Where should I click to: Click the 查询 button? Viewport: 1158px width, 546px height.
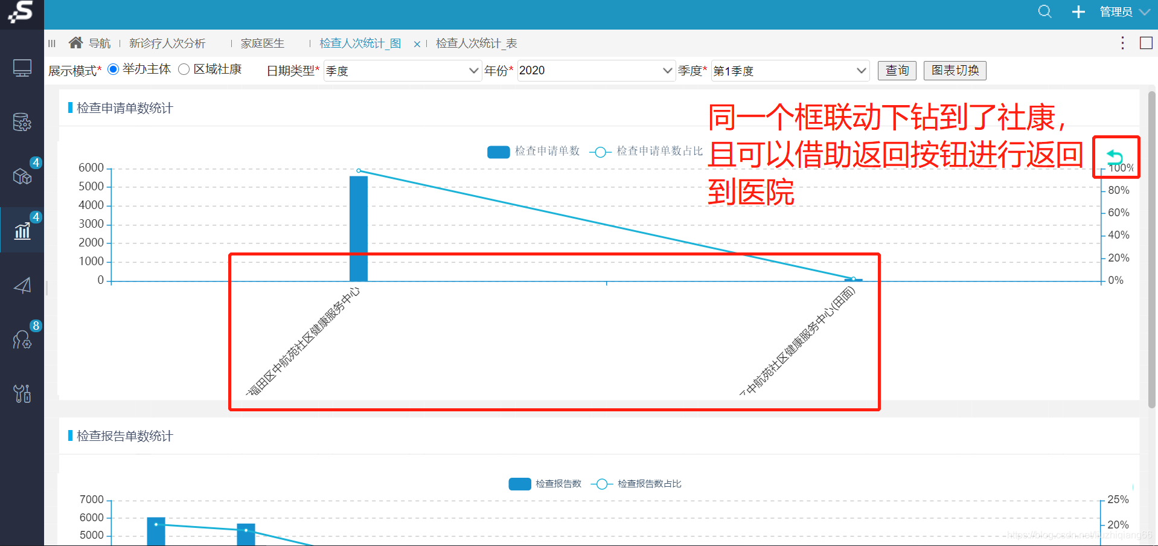pos(897,71)
